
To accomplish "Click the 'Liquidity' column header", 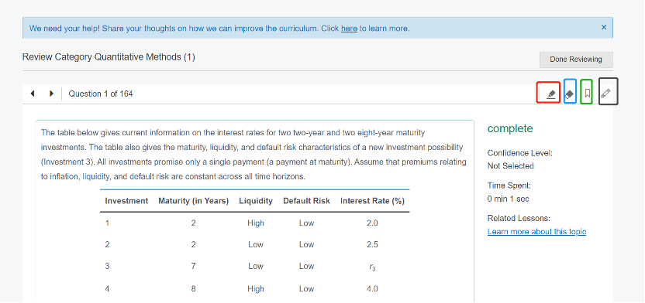I will tap(256, 201).
